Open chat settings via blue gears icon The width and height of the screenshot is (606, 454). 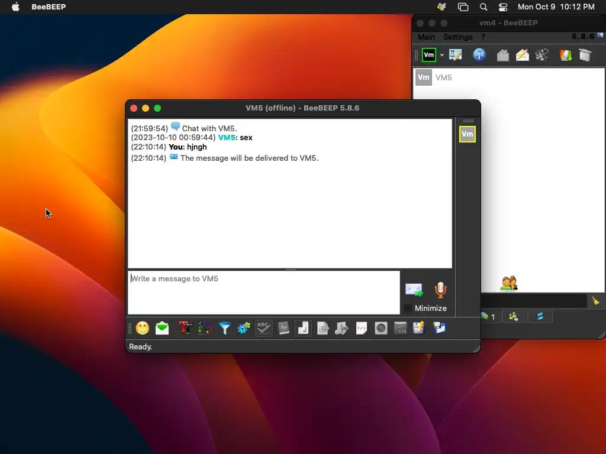244,328
